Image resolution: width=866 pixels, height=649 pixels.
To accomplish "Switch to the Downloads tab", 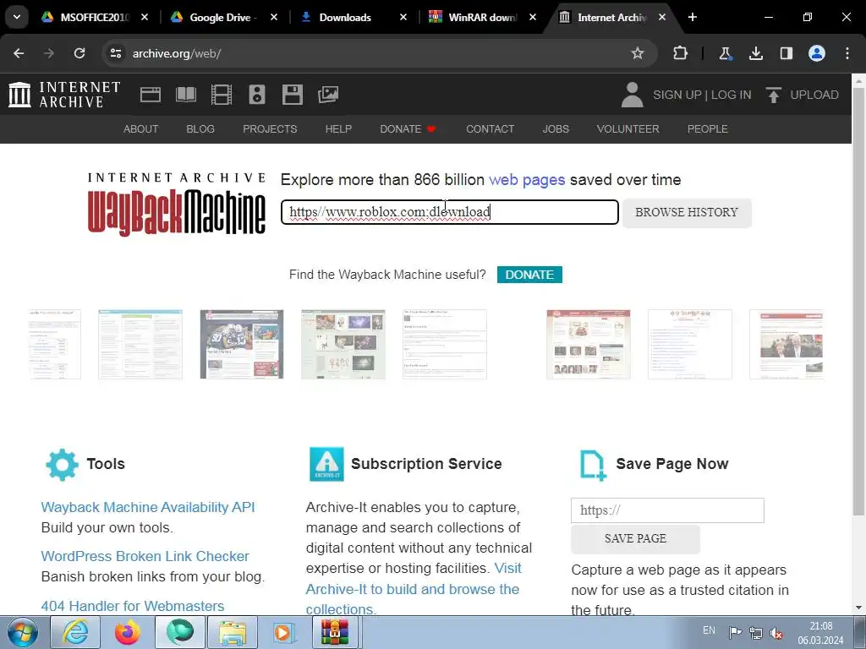I will (x=354, y=17).
